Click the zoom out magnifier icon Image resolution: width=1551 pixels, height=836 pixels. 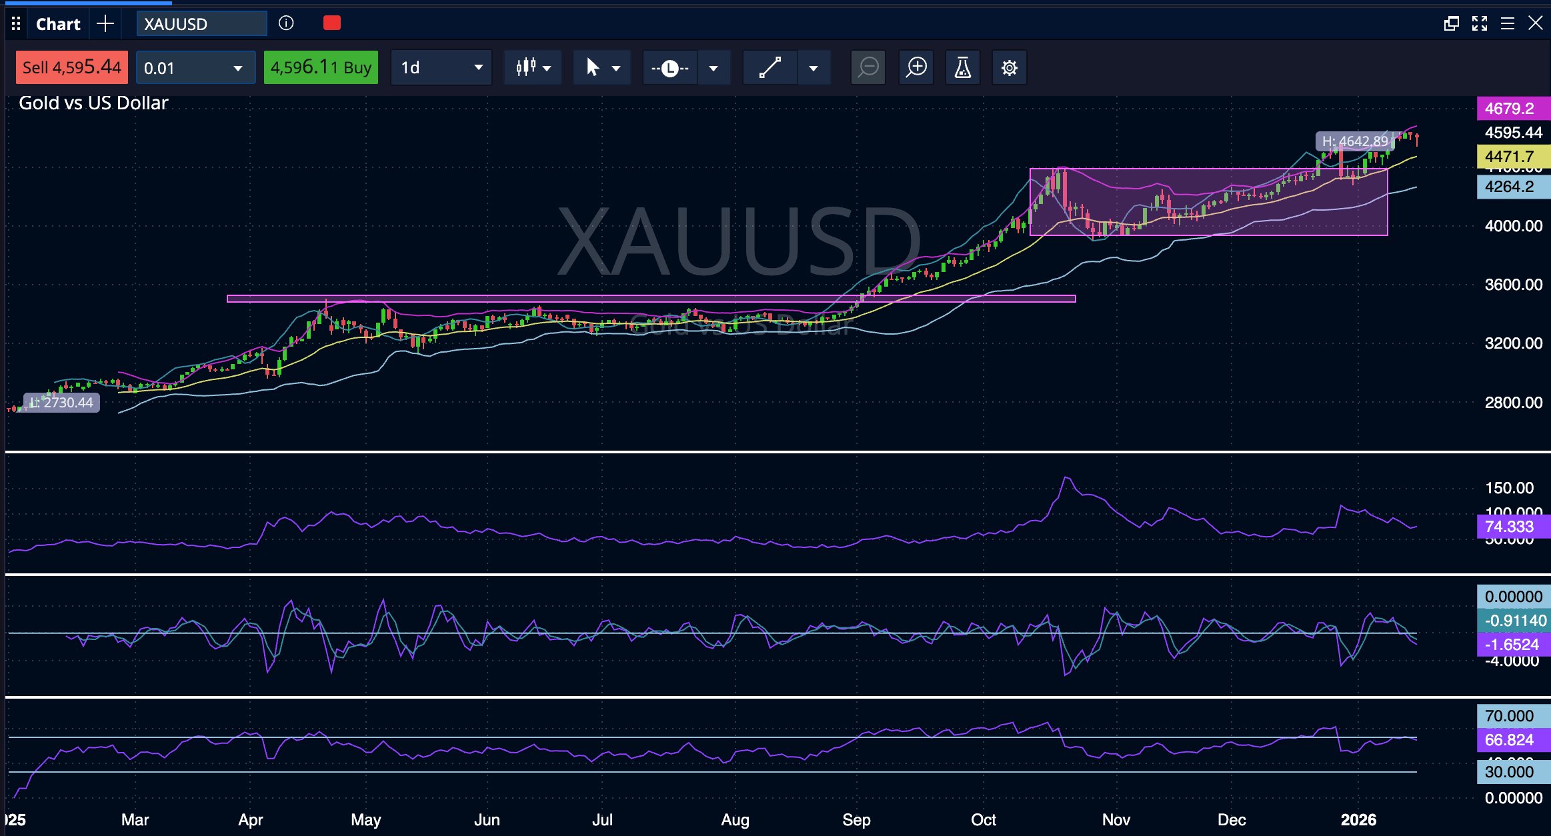pyautogui.click(x=868, y=67)
